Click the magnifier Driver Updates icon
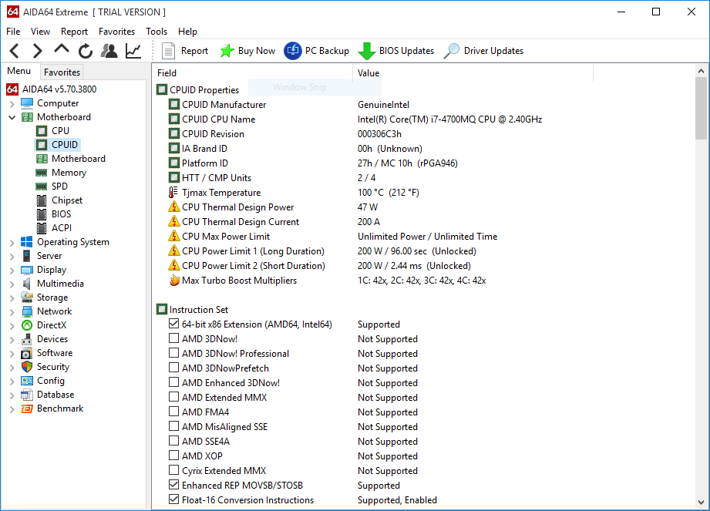This screenshot has width=710, height=511. click(x=451, y=51)
